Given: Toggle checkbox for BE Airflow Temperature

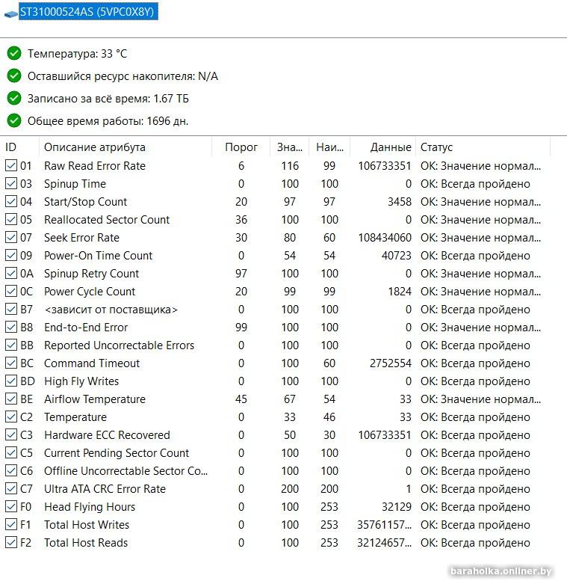Looking at the screenshot, I should [11, 399].
